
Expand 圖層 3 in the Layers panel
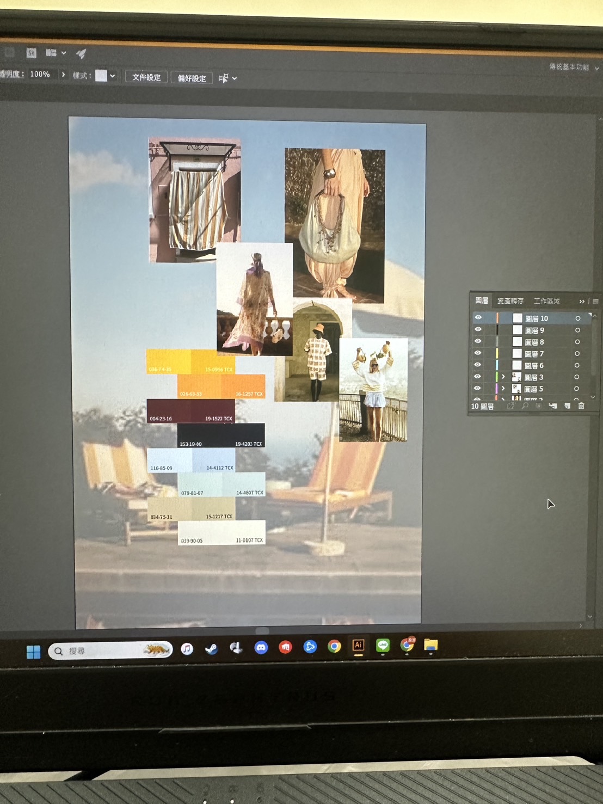coord(503,377)
